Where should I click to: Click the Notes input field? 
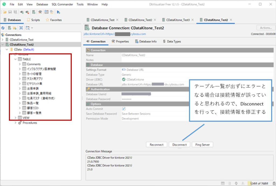[x=198, y=60]
